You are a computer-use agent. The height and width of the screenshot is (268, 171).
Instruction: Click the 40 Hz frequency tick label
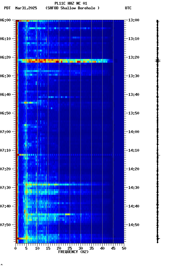pyautogui.click(x=103, y=248)
